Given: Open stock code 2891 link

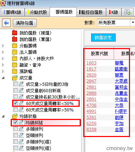Looking at the screenshot, I should (91, 99).
